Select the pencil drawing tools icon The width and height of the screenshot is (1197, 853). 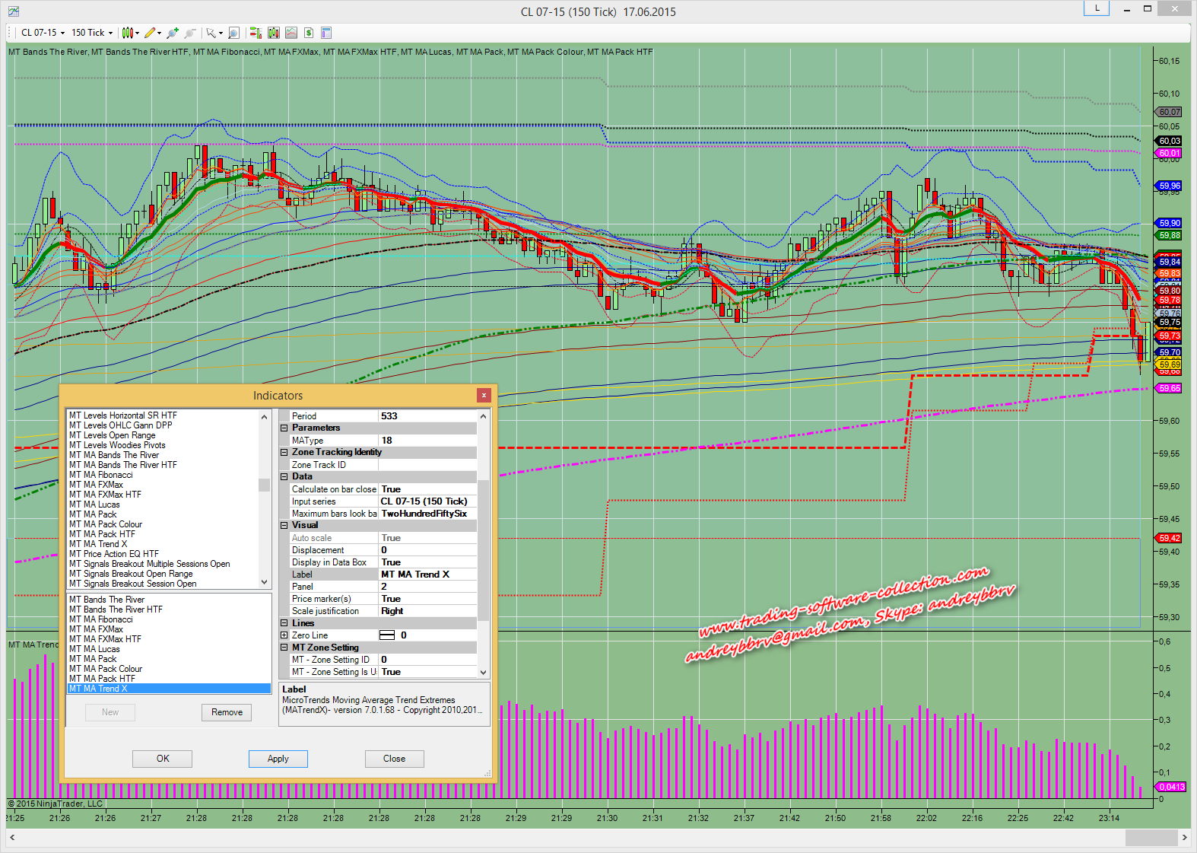point(151,33)
